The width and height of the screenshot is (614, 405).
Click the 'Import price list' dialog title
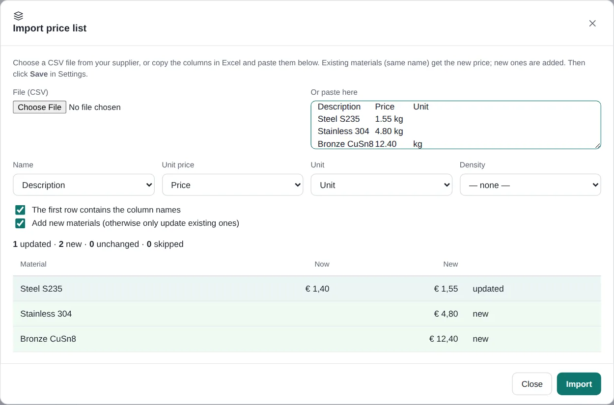50,28
